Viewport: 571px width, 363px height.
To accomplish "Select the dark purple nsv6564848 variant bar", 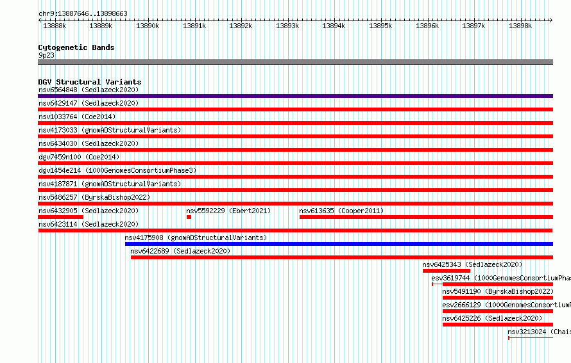I will [295, 96].
